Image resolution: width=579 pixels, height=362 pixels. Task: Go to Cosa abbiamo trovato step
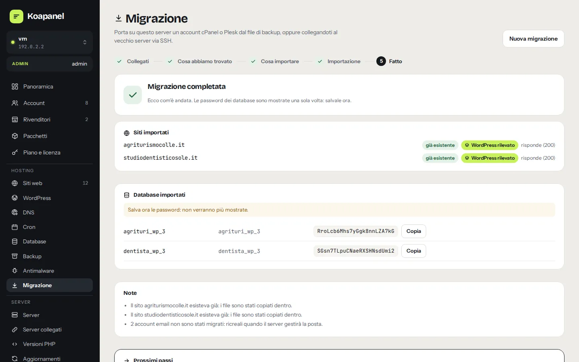click(x=199, y=61)
